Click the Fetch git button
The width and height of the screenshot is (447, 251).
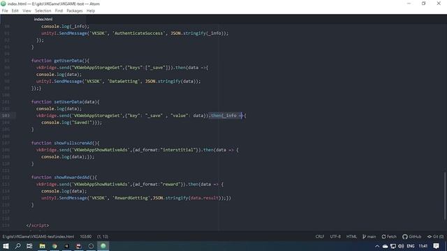[389, 236]
